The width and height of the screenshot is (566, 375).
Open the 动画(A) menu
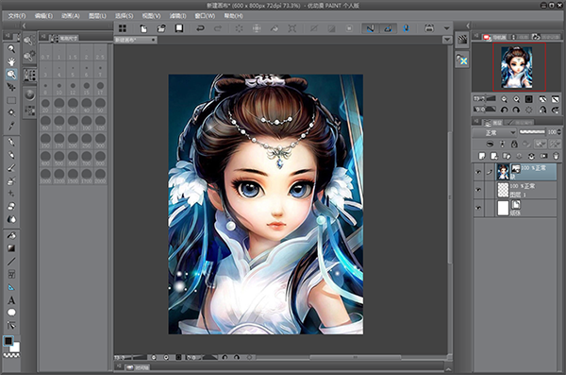[71, 16]
